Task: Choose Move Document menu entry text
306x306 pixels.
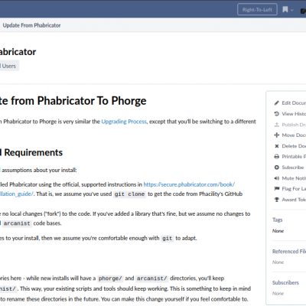Action: (294, 135)
